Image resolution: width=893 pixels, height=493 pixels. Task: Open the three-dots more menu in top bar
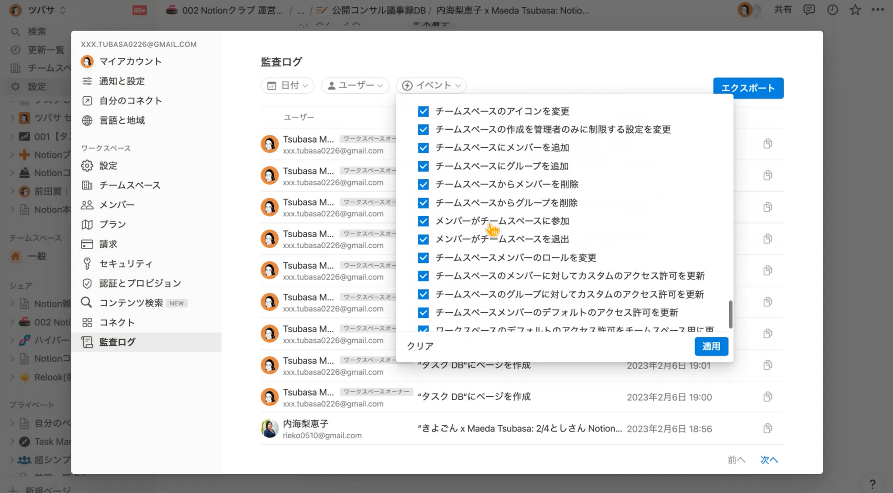click(878, 10)
